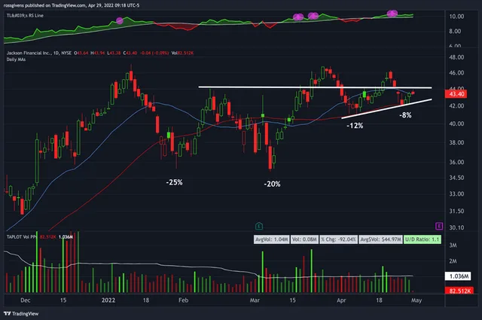This screenshot has height=320, width=482.
Task: Click the 40.00 price axis label
Action: pos(456,123)
